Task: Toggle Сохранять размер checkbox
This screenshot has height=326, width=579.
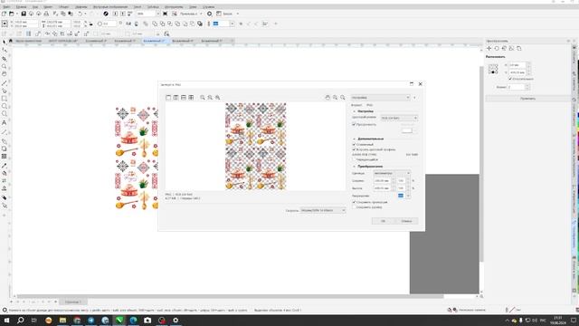Action: coord(354,207)
